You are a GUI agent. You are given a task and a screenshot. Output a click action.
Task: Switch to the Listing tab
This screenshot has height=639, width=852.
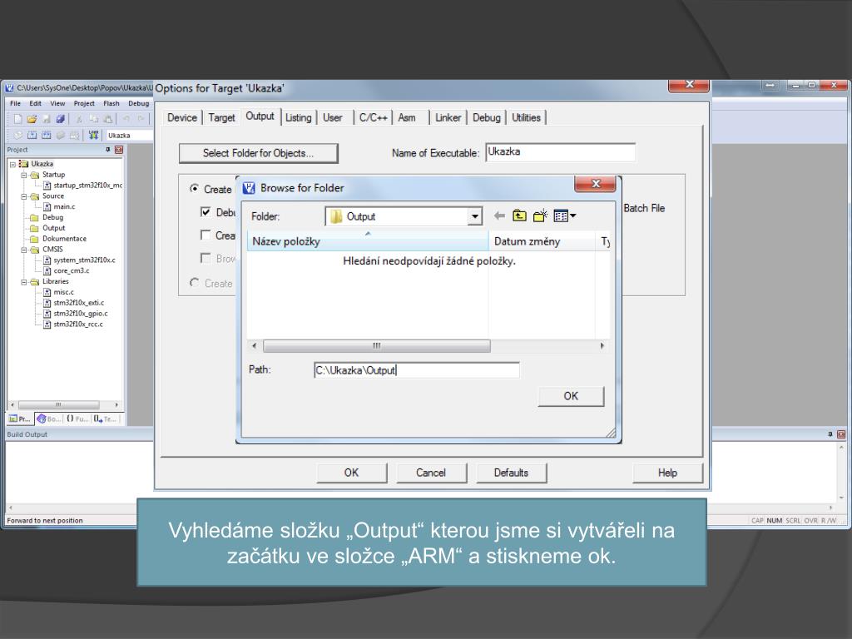tap(299, 117)
